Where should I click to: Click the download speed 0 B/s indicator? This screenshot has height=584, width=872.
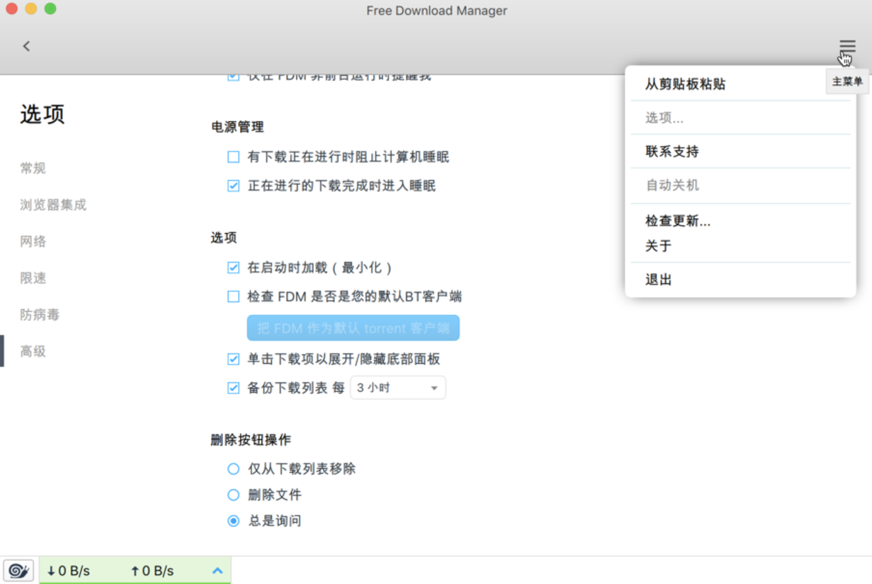pos(68,571)
